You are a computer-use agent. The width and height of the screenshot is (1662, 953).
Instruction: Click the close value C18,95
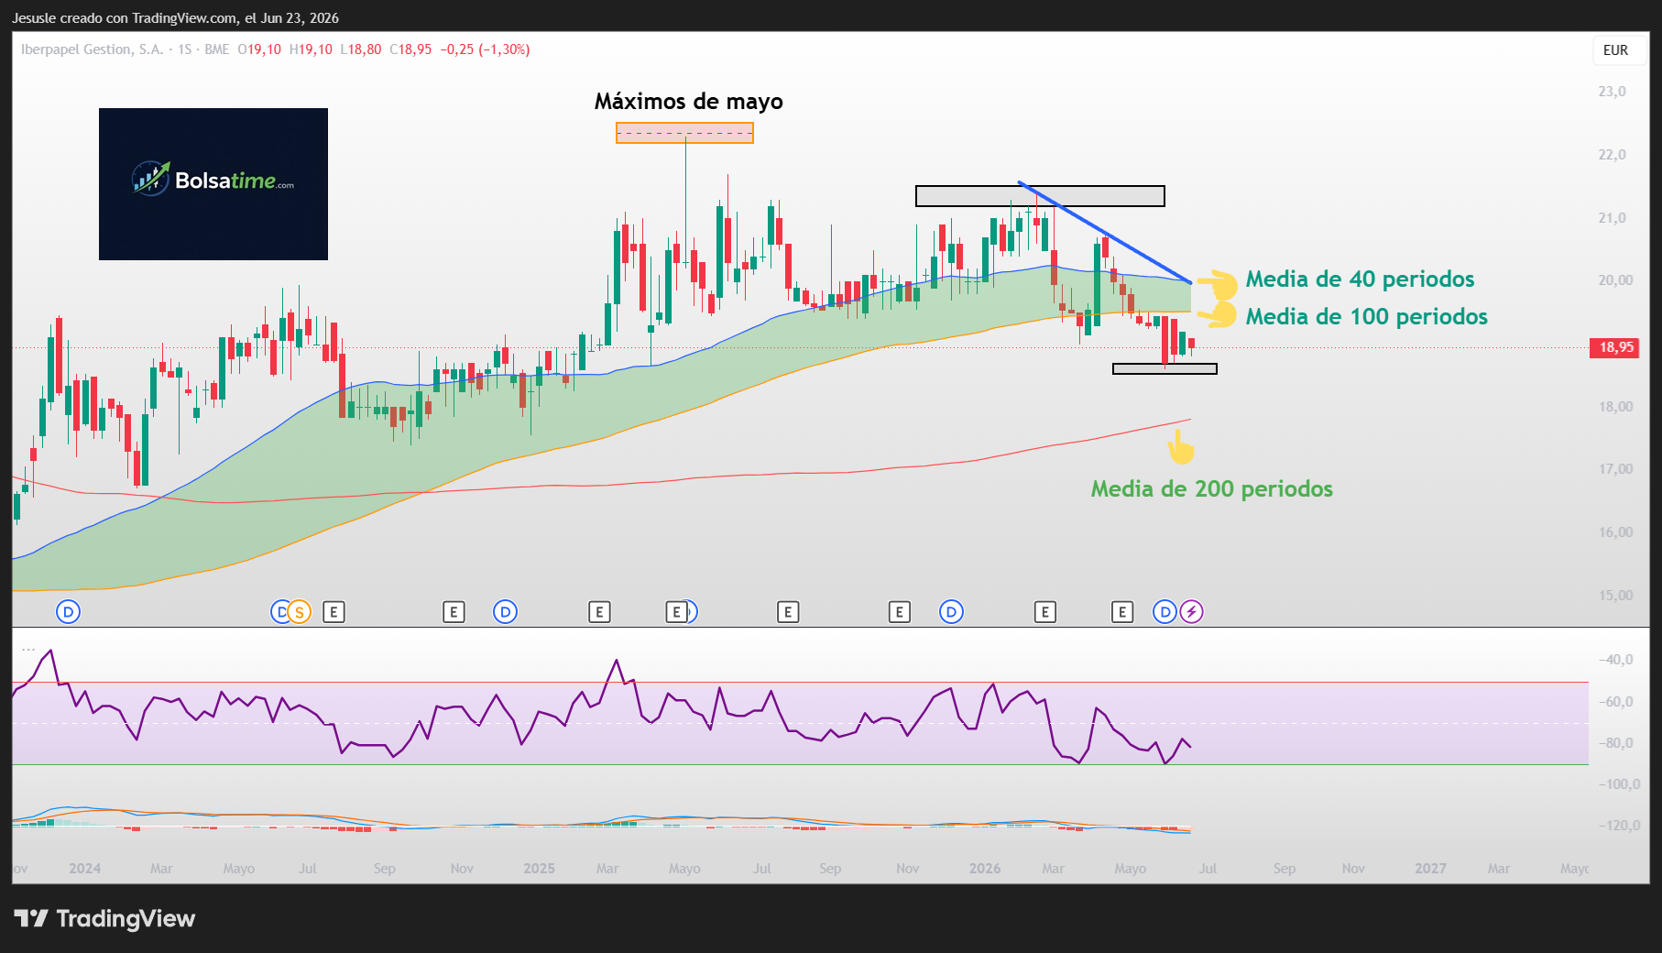[x=410, y=49]
